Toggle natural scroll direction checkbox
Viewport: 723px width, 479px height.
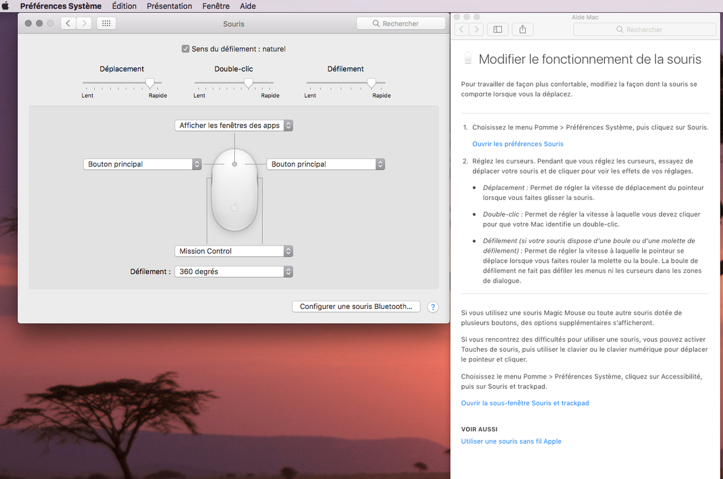(x=186, y=49)
